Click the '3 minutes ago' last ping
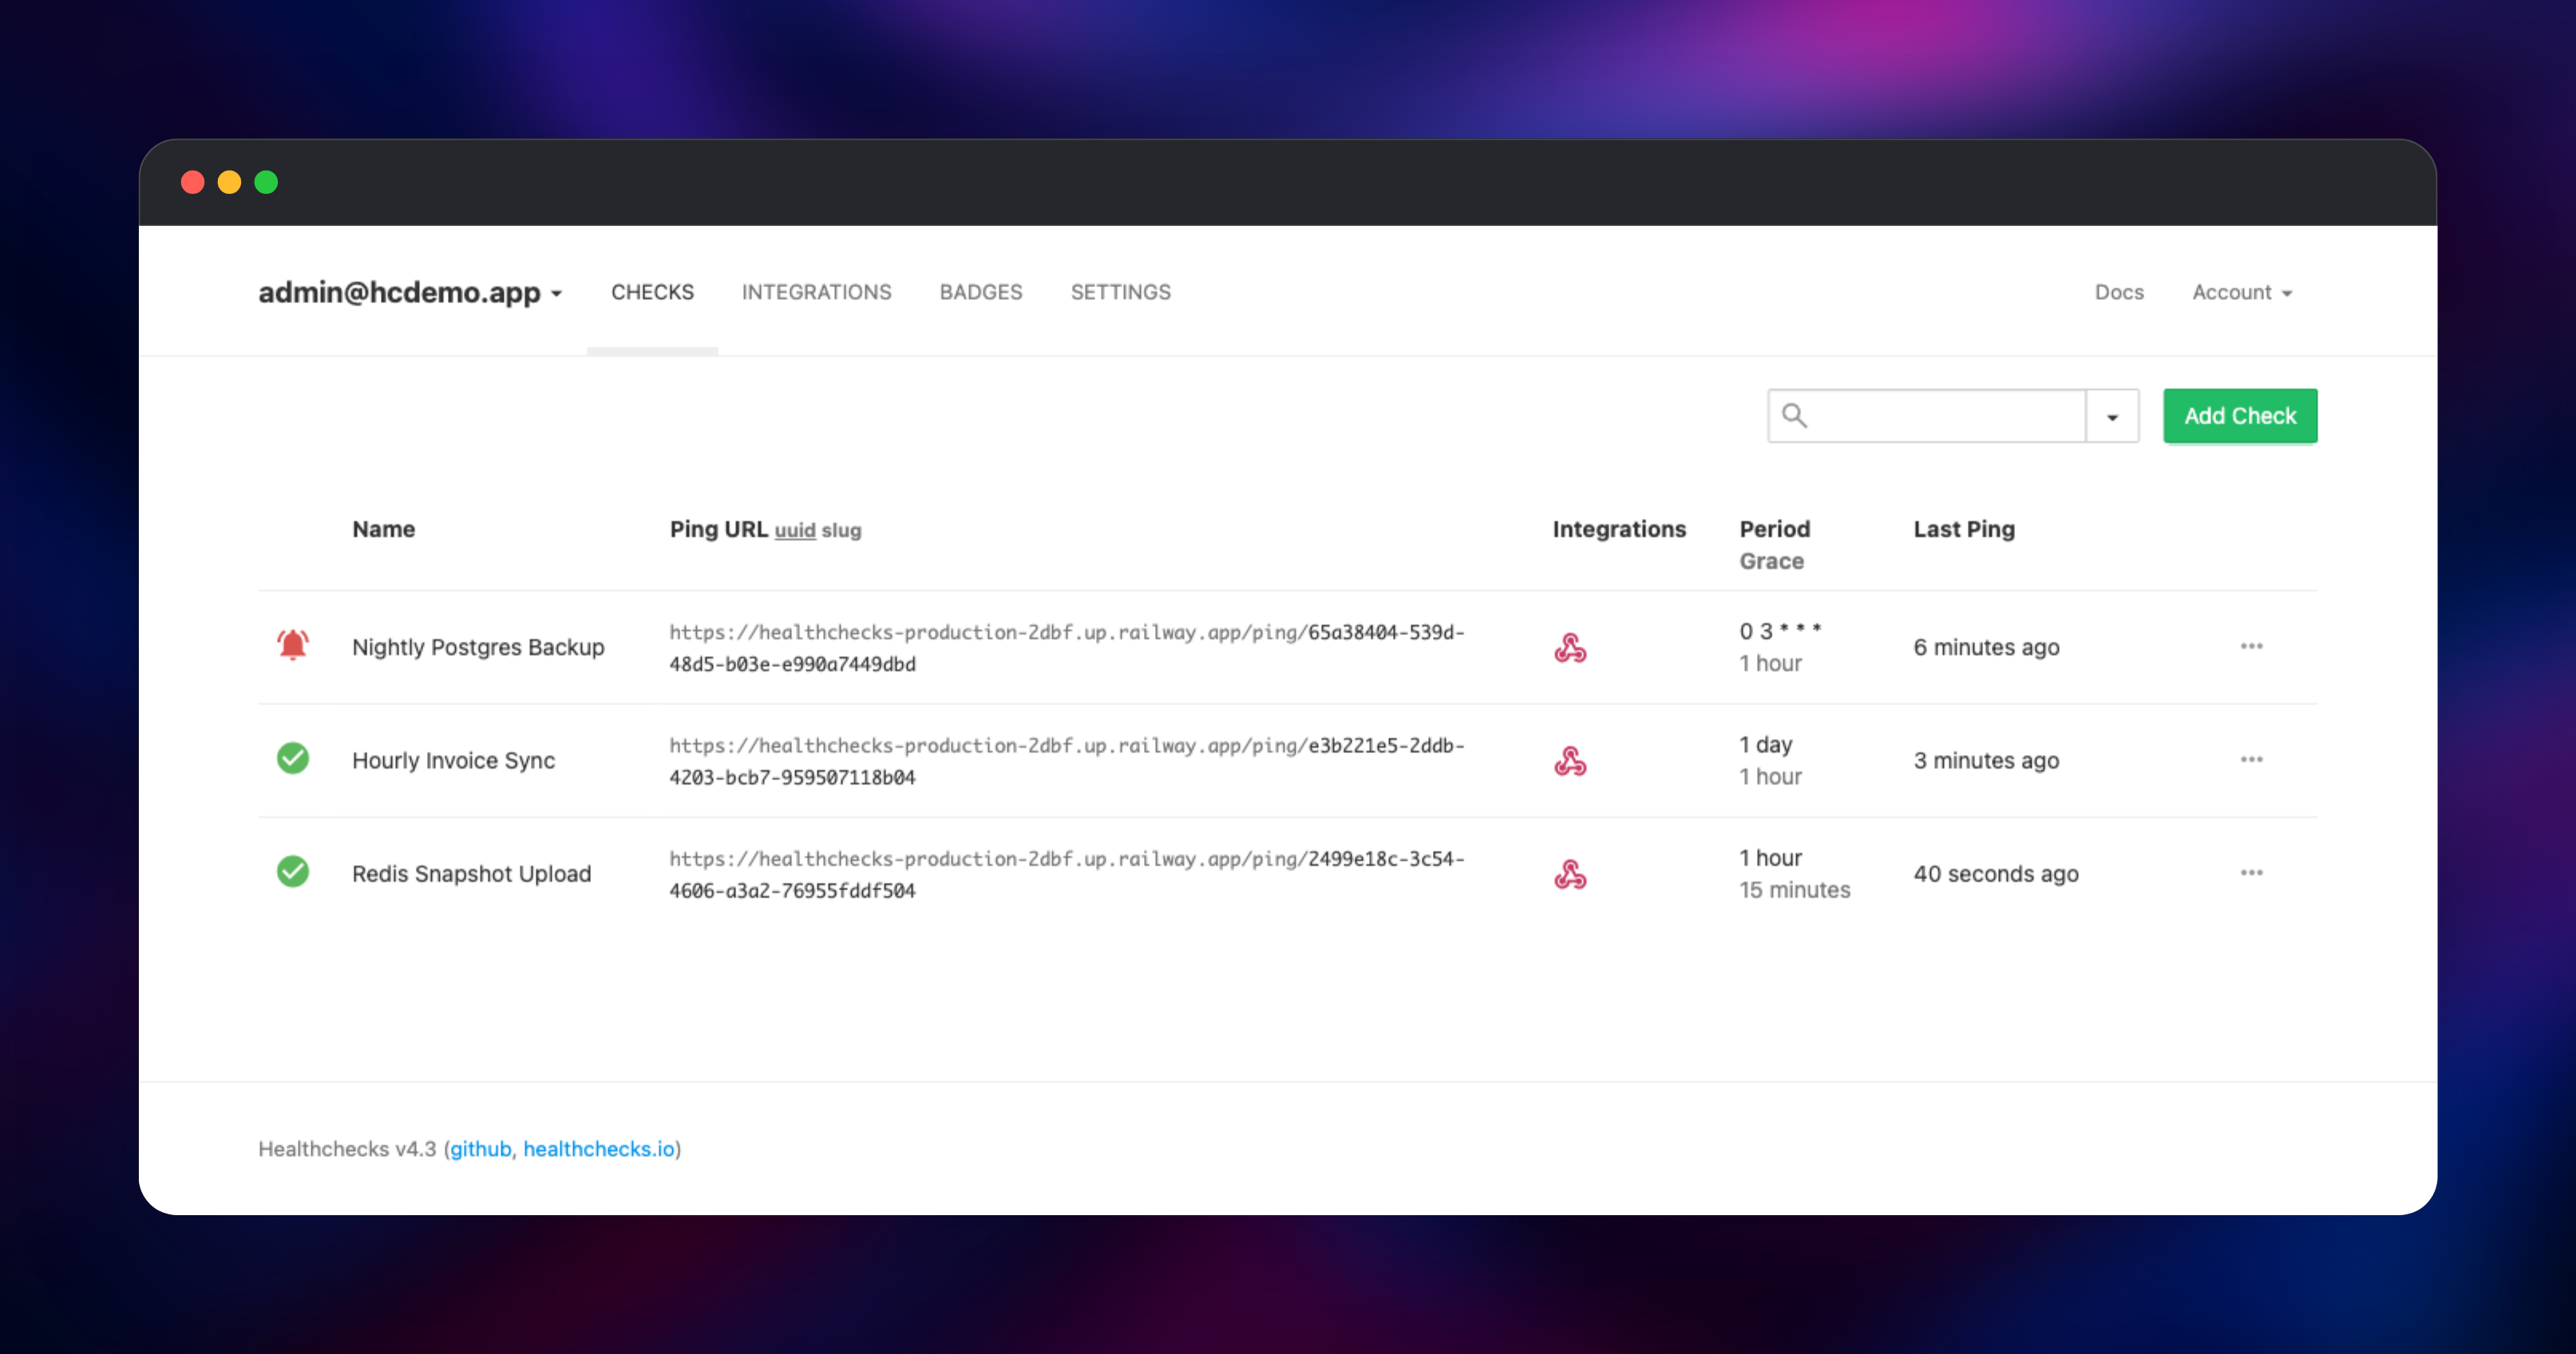Viewport: 2576px width, 1354px height. [1986, 760]
